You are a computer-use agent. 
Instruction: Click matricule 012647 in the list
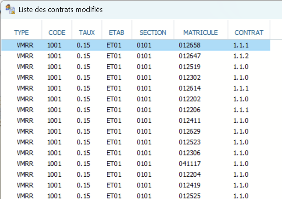(190, 56)
